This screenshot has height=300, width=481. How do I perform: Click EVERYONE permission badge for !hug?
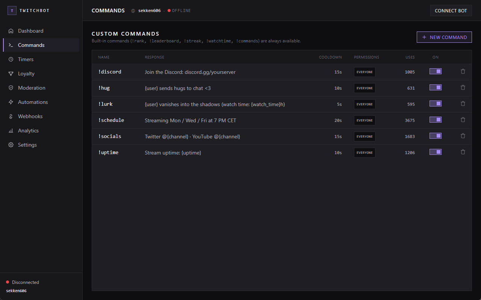click(365, 88)
